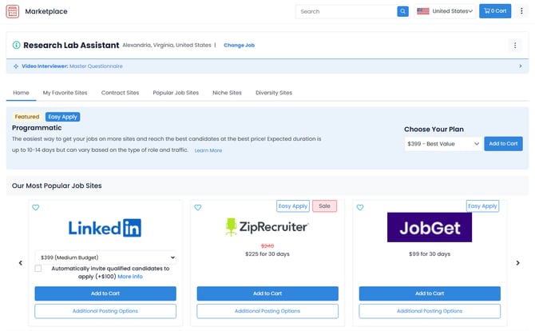This screenshot has width=535, height=331.
Task: Click the Marketplace logo icon
Action: click(13, 11)
